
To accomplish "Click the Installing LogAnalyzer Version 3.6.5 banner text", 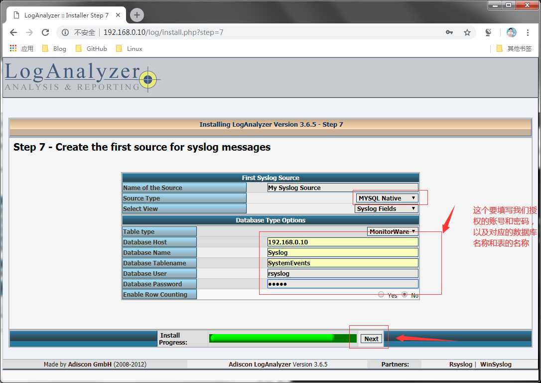I will coord(271,124).
